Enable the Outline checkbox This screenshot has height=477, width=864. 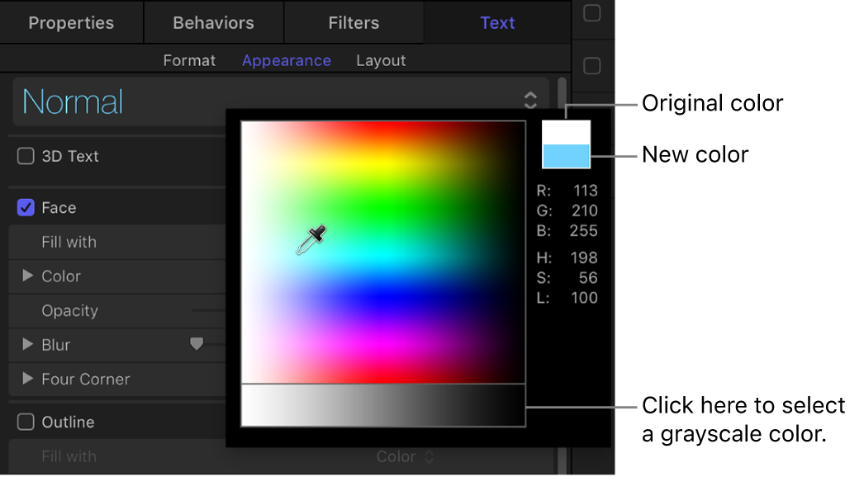(25, 422)
